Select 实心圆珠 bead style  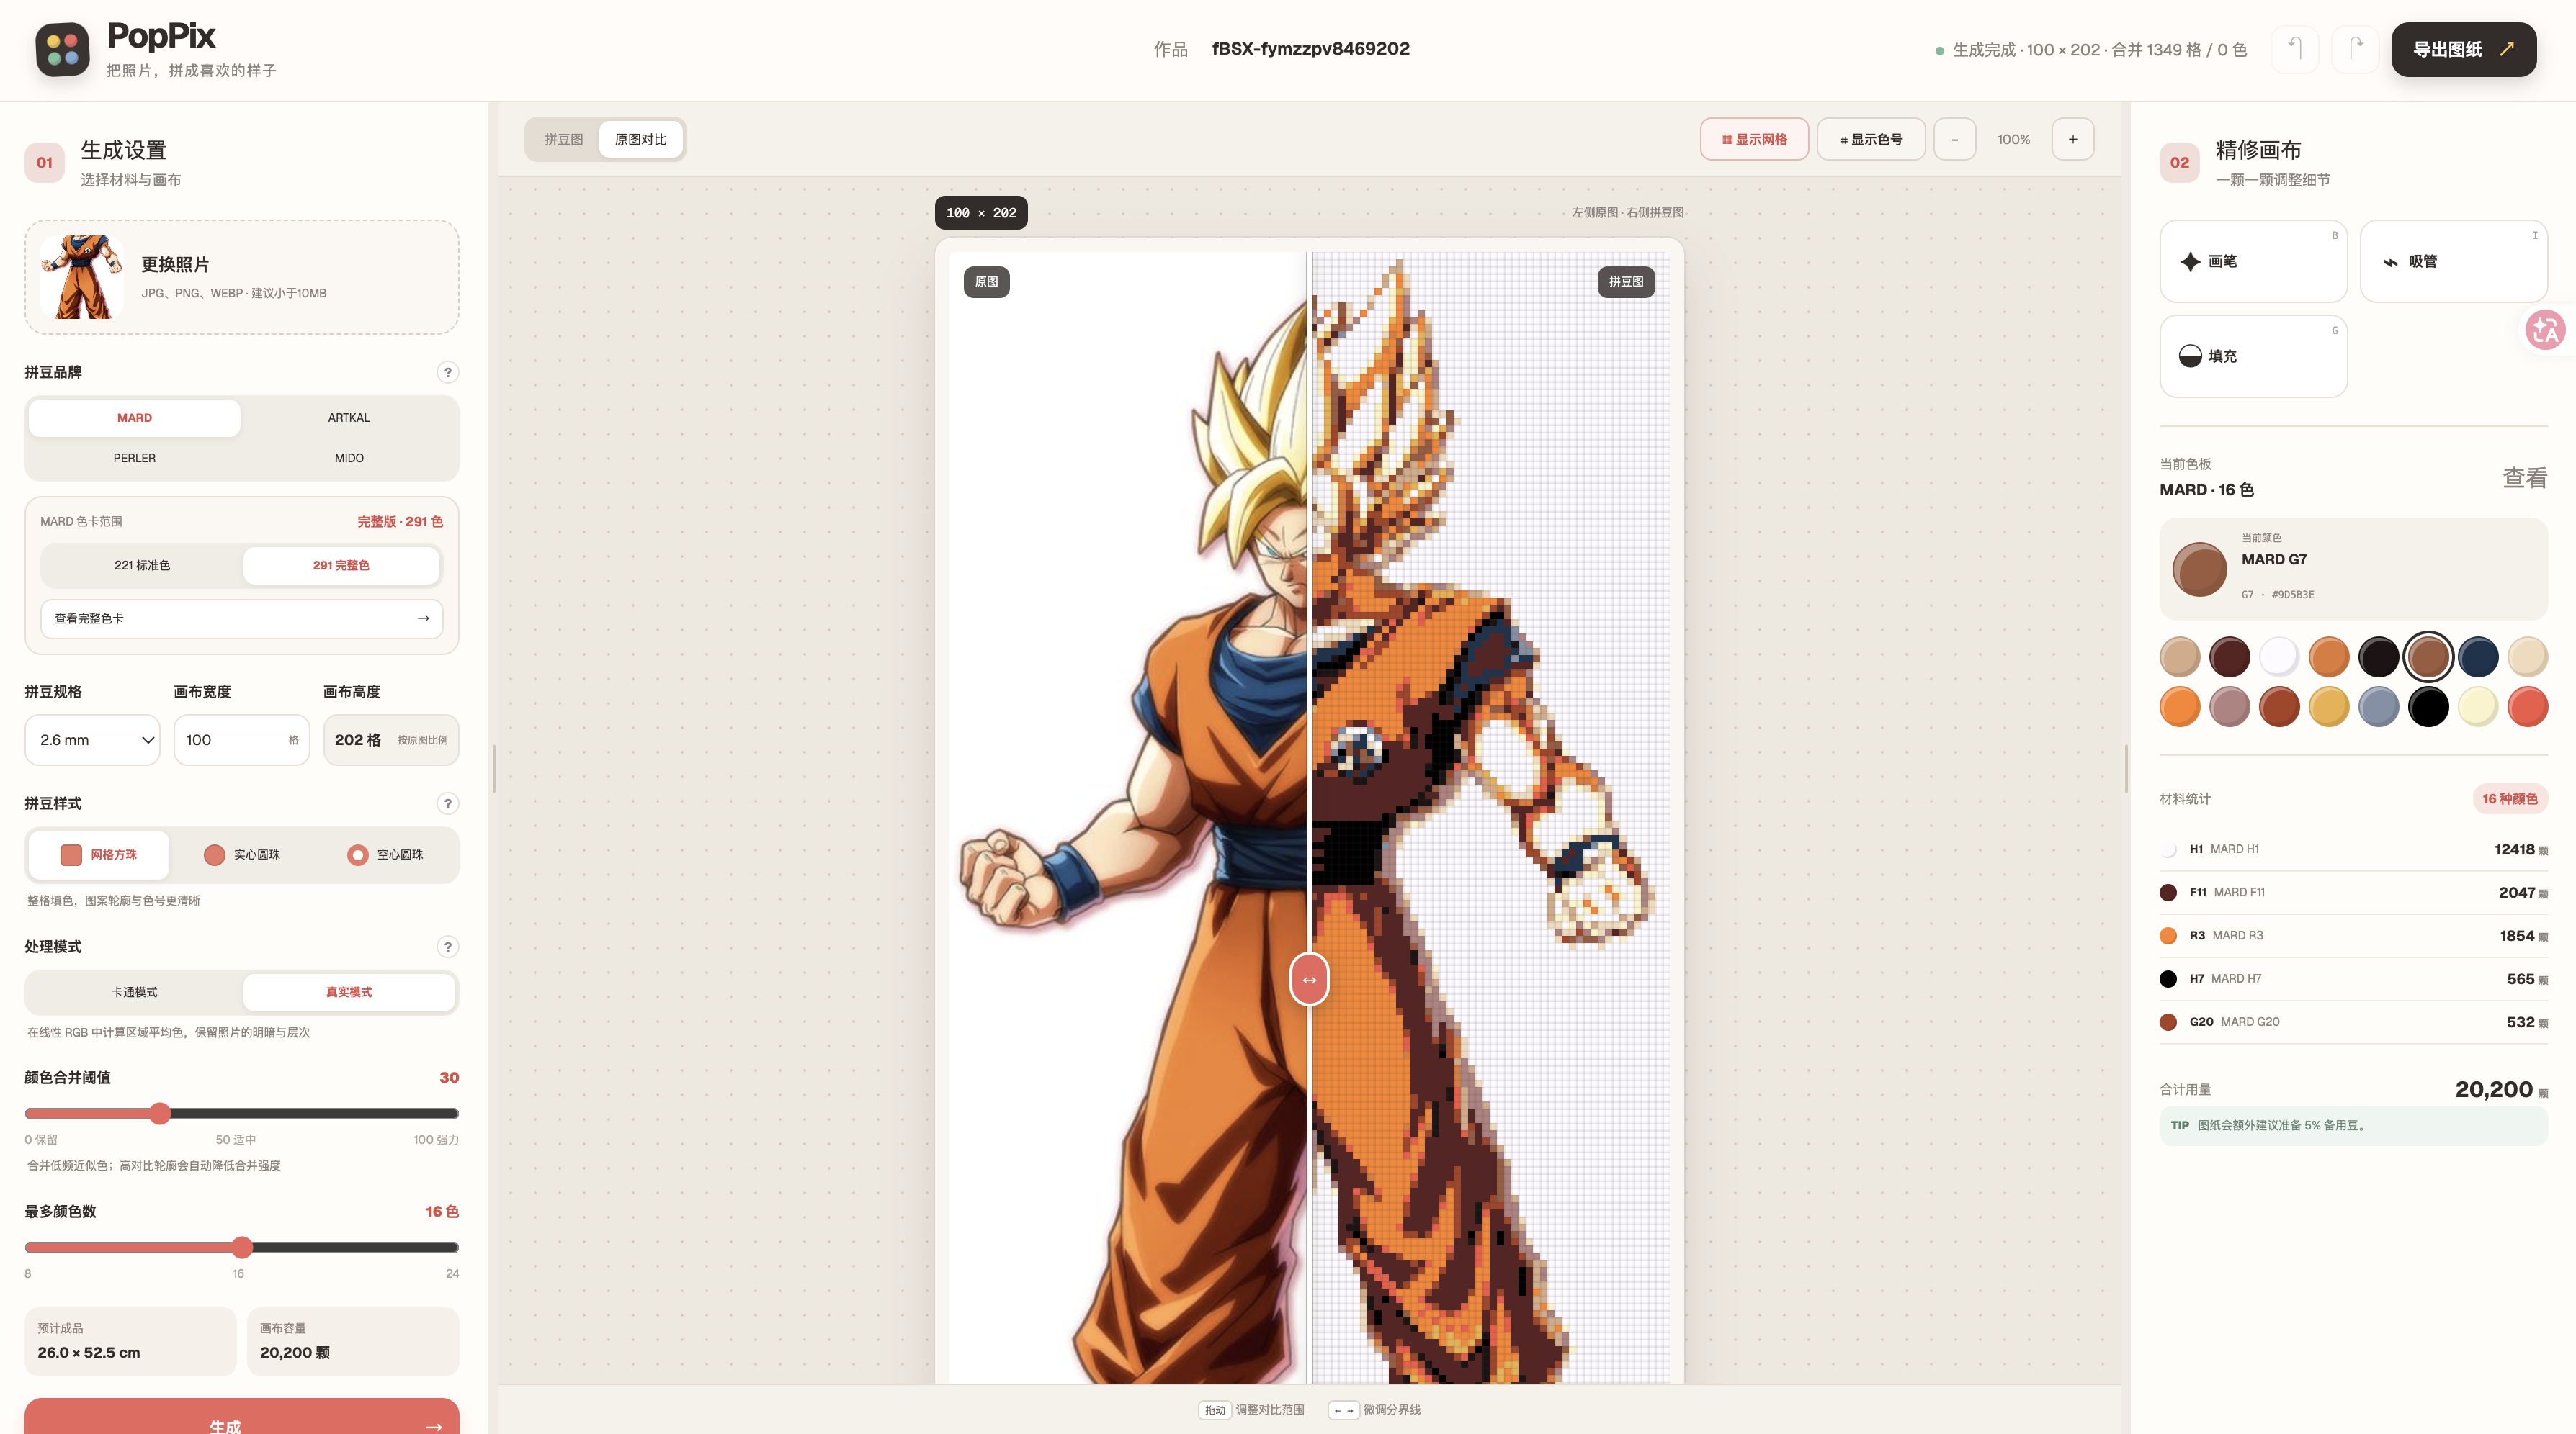(x=242, y=854)
